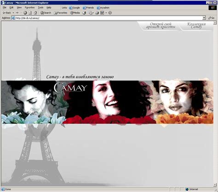Open the Favorites pane from toolbar
The width and height of the screenshot is (218, 192).
coord(61,13)
